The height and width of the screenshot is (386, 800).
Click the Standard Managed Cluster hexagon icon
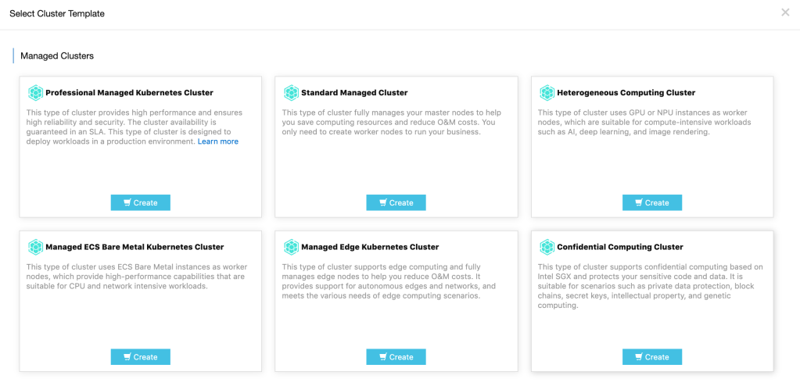[291, 93]
